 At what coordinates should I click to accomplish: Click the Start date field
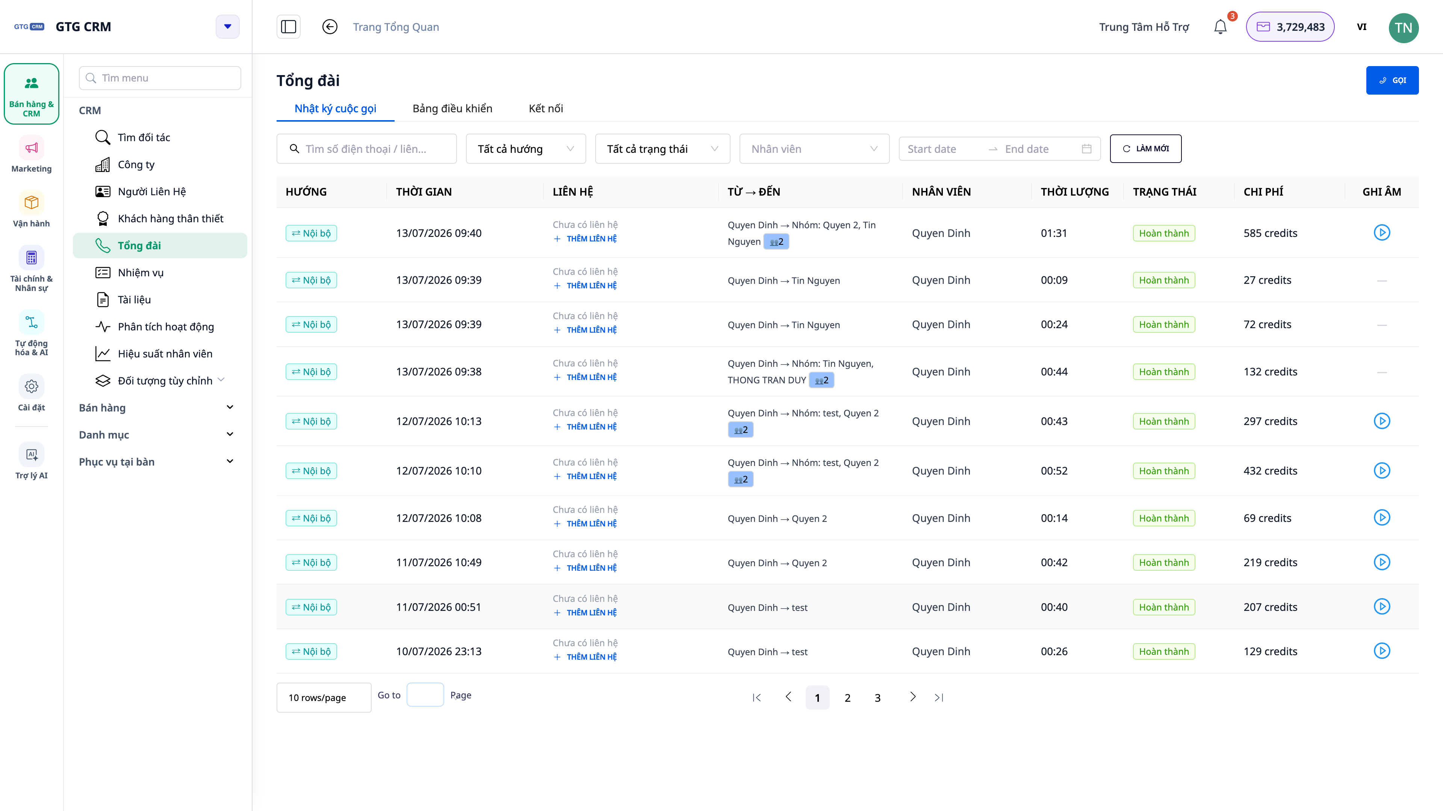pyautogui.click(x=944, y=149)
